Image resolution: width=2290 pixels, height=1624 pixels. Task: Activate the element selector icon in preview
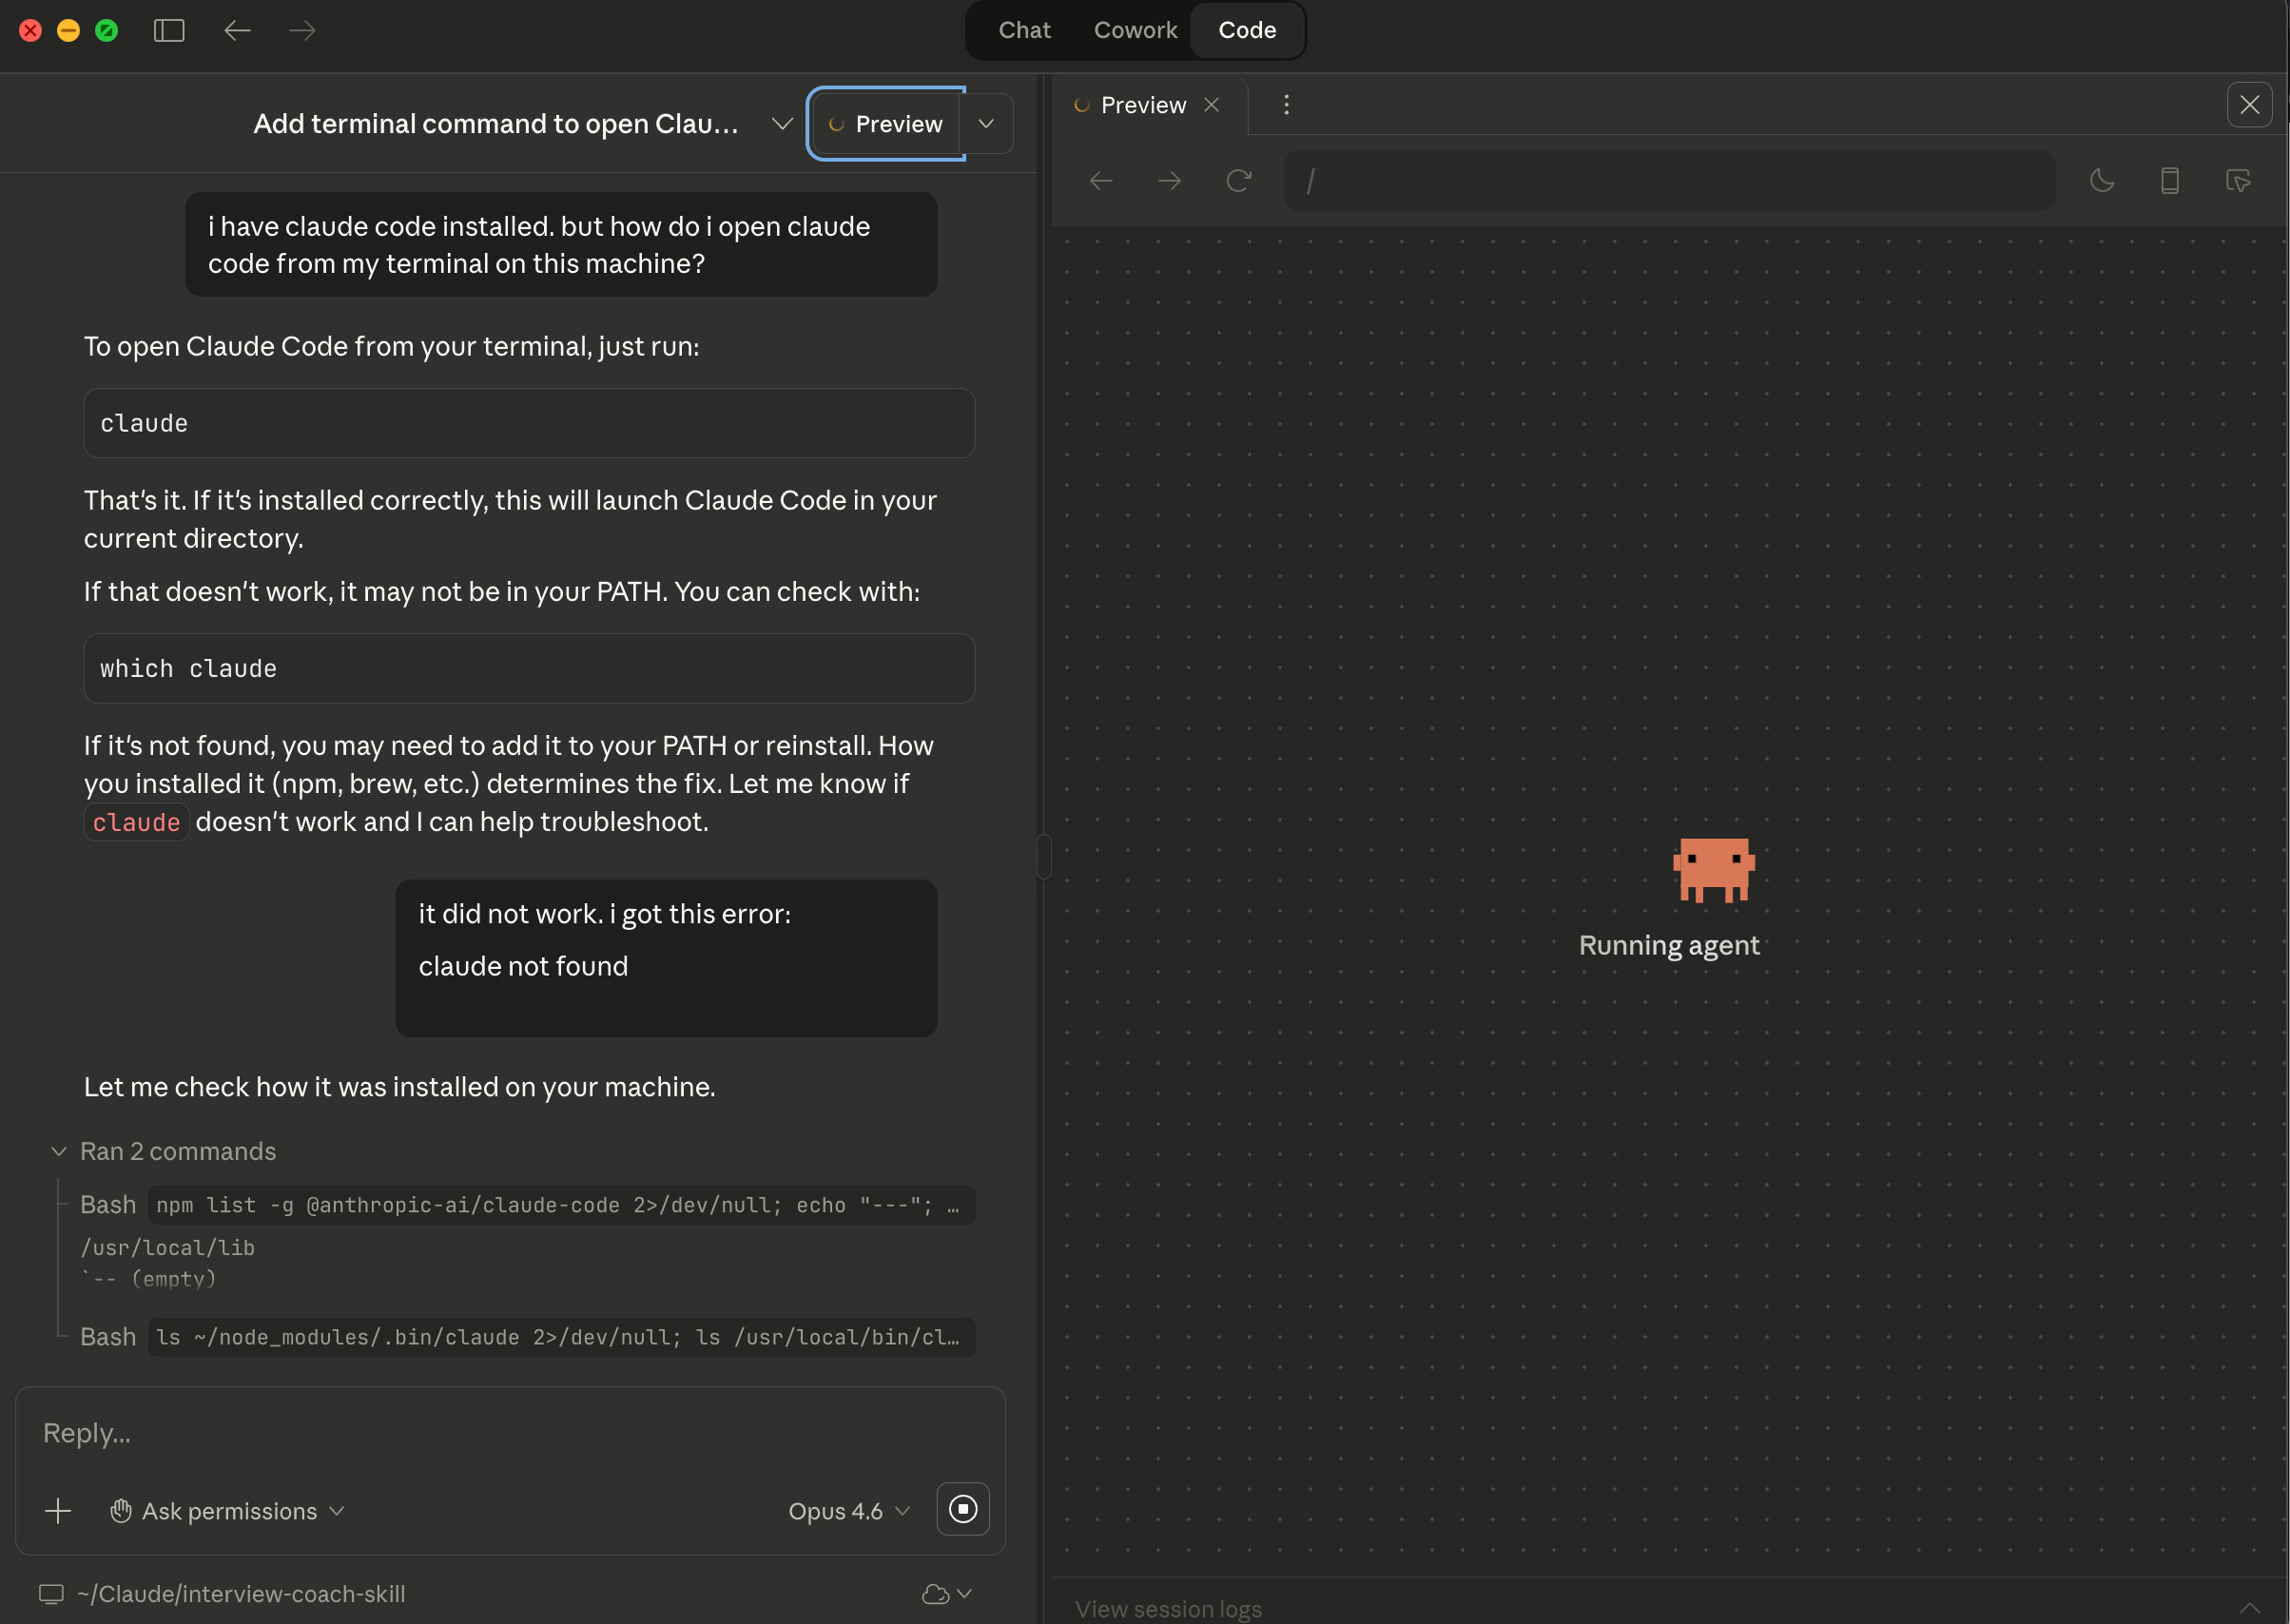click(x=2238, y=181)
